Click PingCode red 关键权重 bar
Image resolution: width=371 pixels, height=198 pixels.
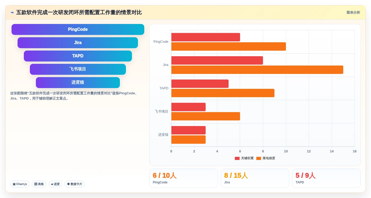pos(206,37)
